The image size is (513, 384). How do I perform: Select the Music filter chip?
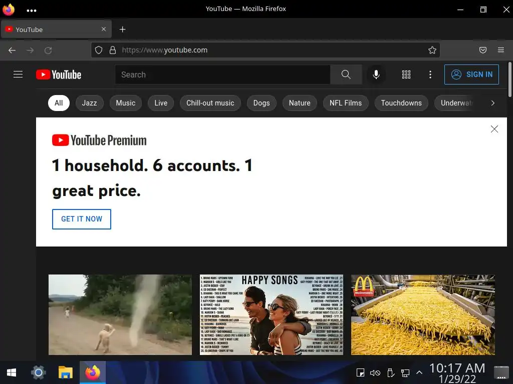pos(126,103)
